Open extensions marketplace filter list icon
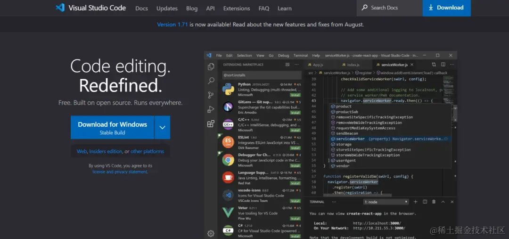This screenshot has width=509, height=239. (287, 65)
